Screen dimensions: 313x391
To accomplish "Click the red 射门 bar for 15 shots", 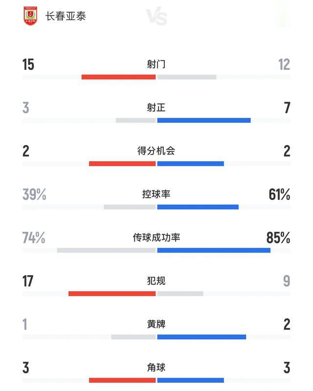I will coord(118,77).
